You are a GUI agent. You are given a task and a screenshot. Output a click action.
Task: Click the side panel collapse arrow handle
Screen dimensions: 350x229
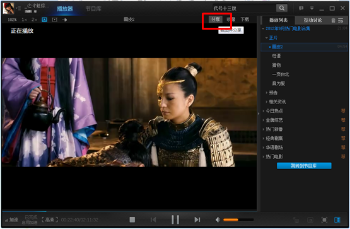point(259,114)
